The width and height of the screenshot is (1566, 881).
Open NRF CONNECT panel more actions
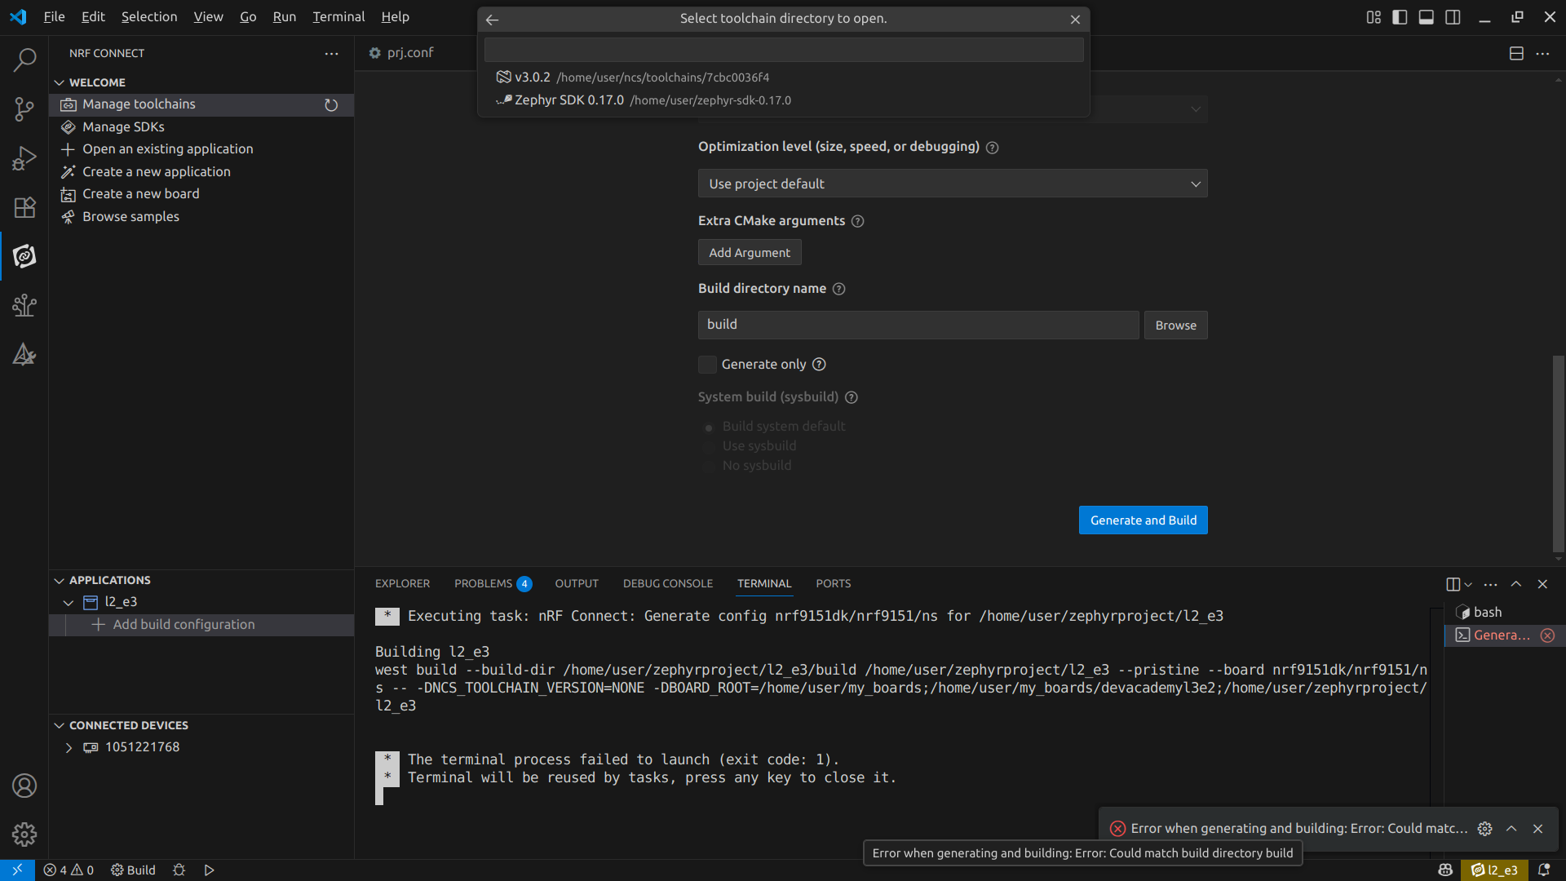pyautogui.click(x=331, y=53)
